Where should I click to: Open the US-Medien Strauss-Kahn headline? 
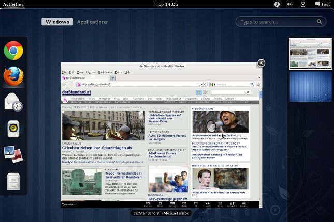(x=165, y=118)
